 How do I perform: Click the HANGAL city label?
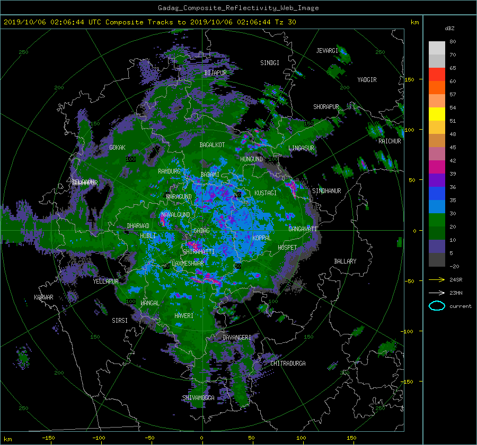click(149, 303)
